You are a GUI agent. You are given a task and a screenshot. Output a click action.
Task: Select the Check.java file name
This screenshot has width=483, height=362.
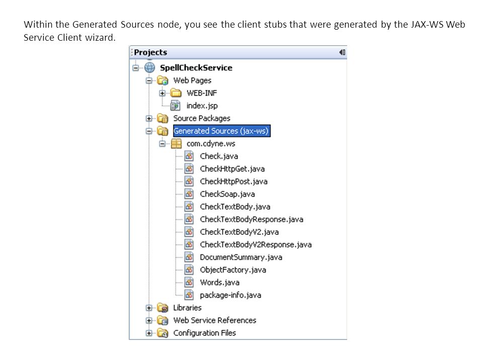219,156
